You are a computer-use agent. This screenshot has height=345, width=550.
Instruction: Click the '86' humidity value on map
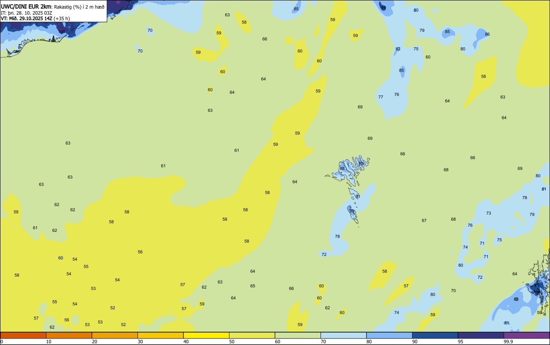[x=487, y=34]
